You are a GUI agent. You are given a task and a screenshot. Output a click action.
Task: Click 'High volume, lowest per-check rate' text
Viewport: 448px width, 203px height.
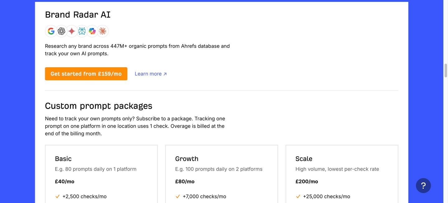[337, 169]
